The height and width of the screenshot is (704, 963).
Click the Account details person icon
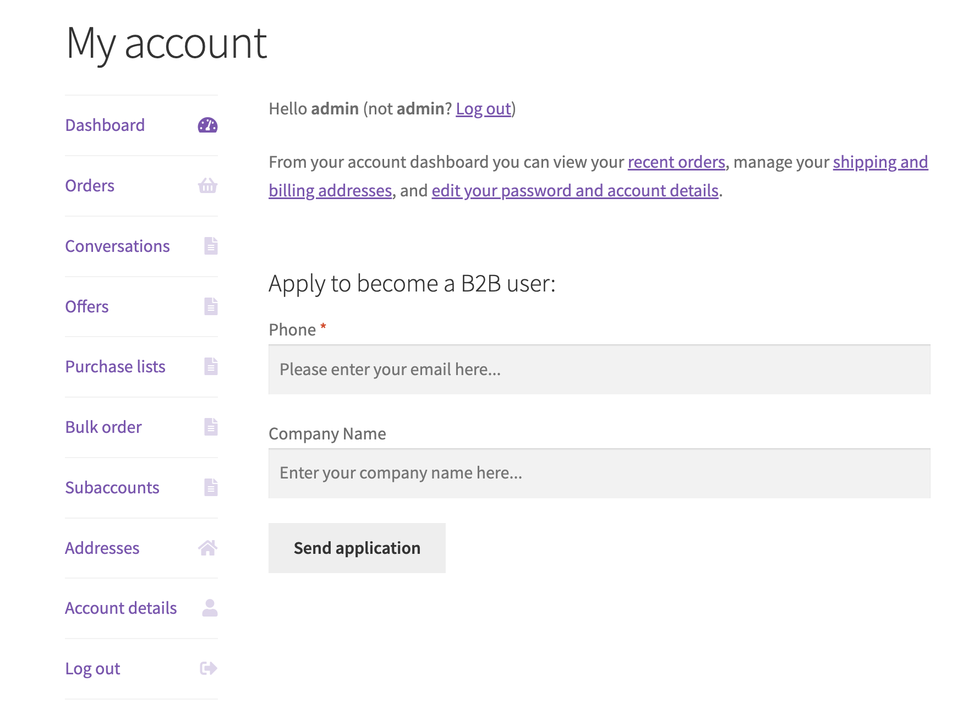click(210, 608)
